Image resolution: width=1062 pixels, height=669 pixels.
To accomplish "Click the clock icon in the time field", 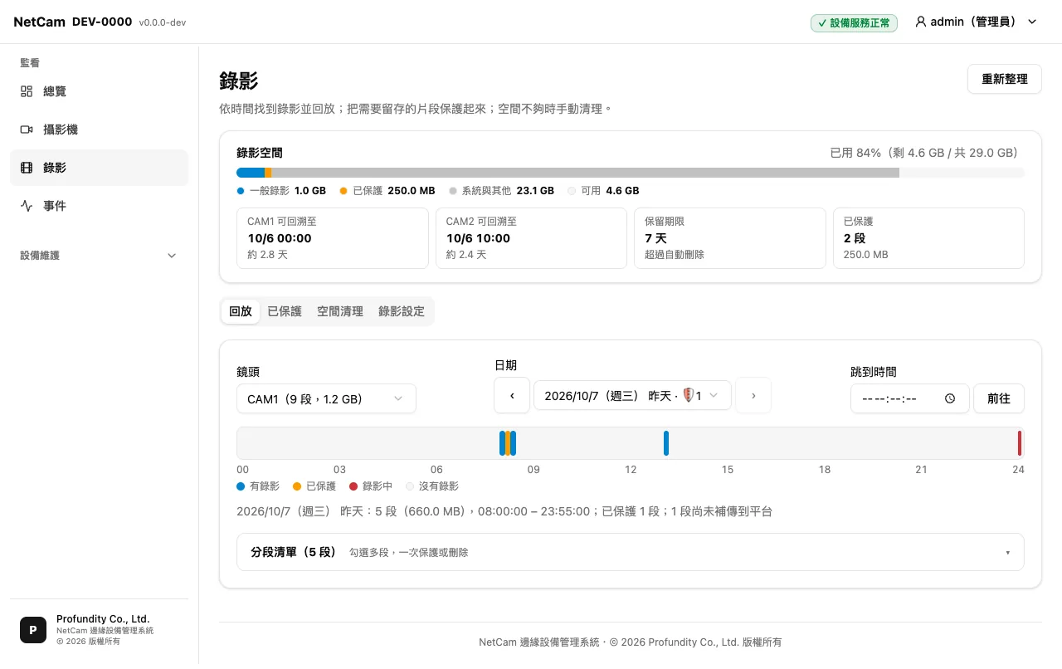I will coord(950,398).
